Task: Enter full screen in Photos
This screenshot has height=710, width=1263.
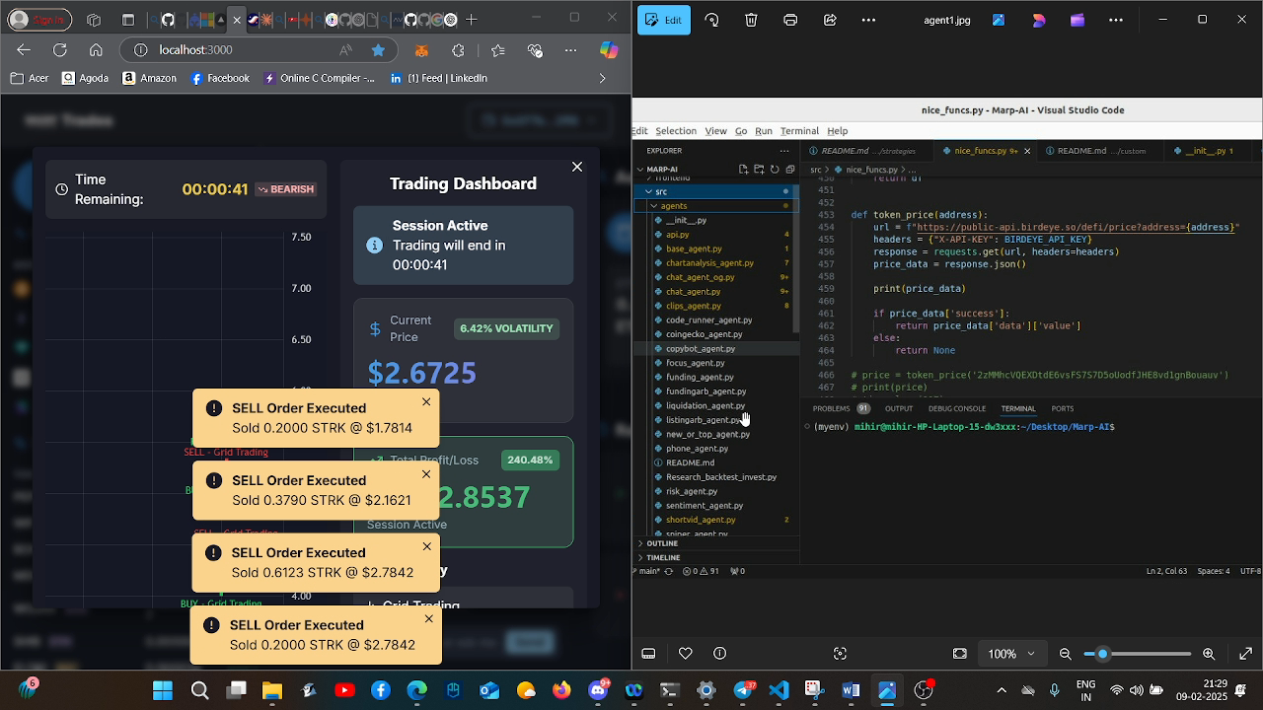Action: click(x=1245, y=654)
